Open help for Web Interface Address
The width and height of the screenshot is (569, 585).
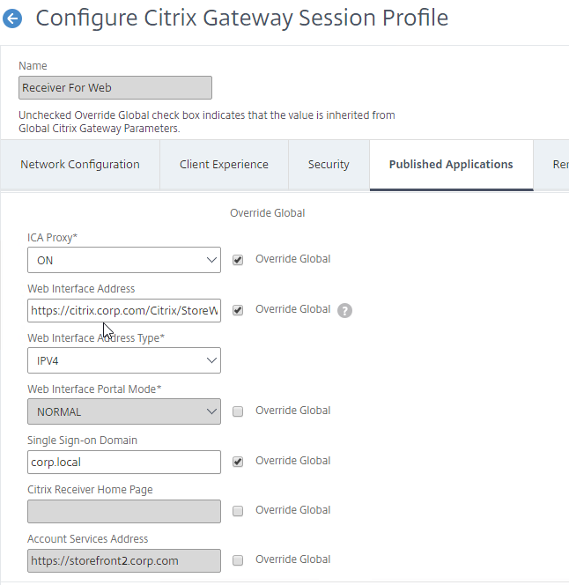click(344, 310)
